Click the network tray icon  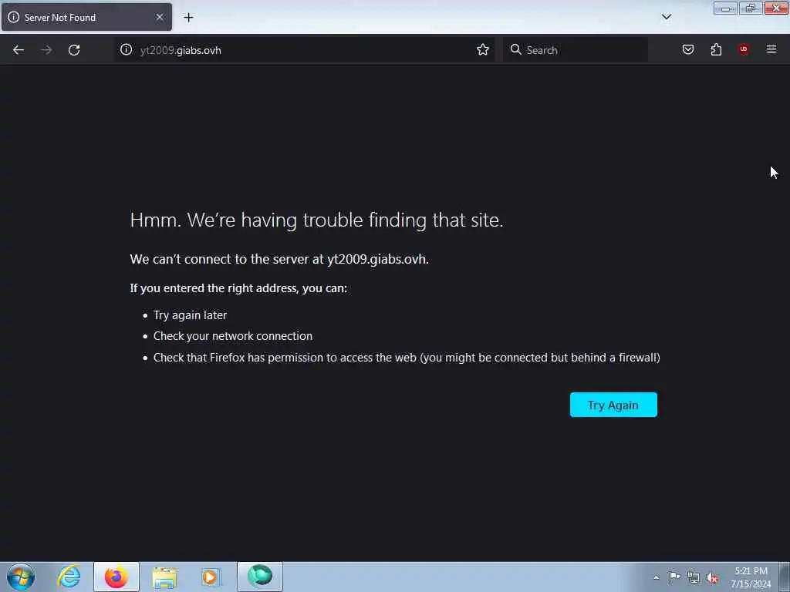[694, 578]
